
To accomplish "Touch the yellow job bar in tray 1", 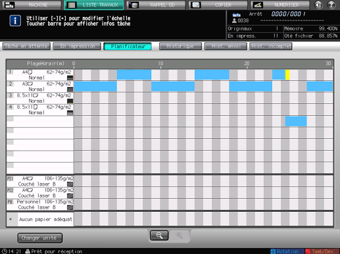I will point(287,74).
